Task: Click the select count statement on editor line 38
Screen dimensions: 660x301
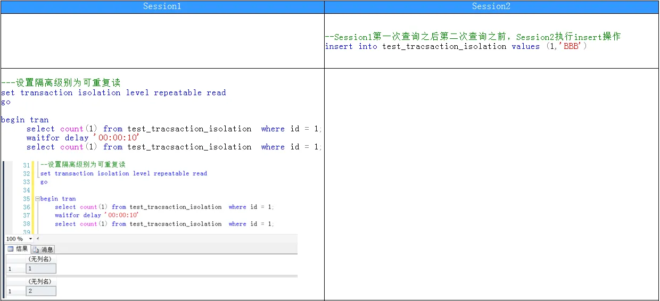Action: pos(164,224)
